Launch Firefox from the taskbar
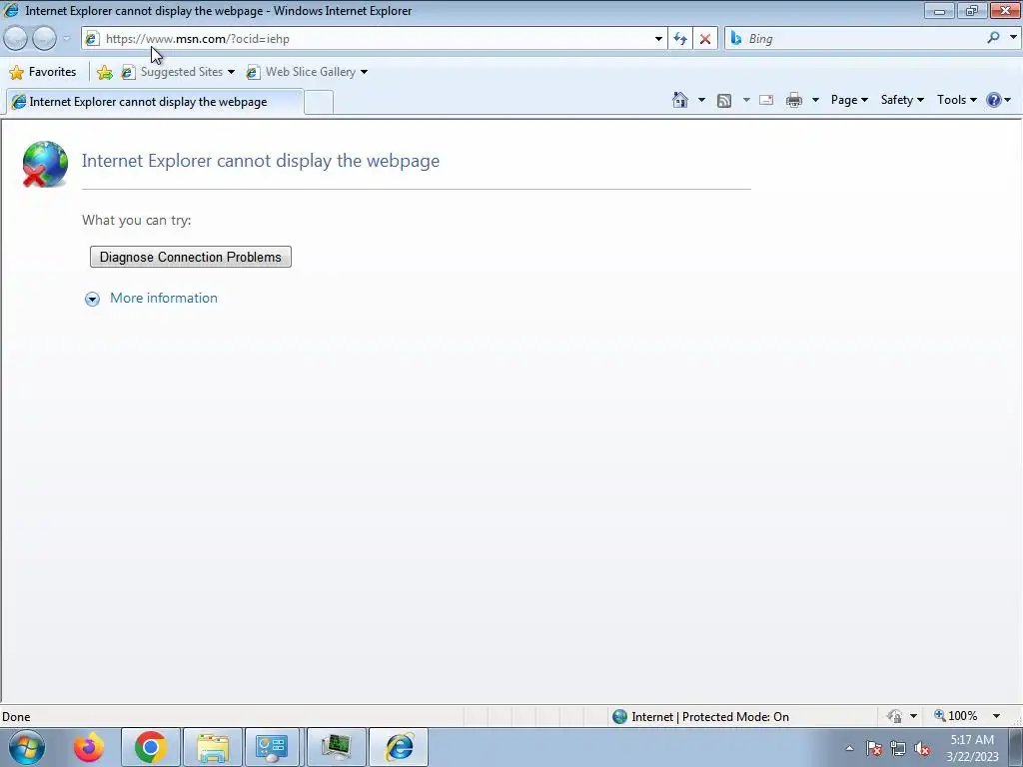This screenshot has width=1023, height=767. pos(89,747)
